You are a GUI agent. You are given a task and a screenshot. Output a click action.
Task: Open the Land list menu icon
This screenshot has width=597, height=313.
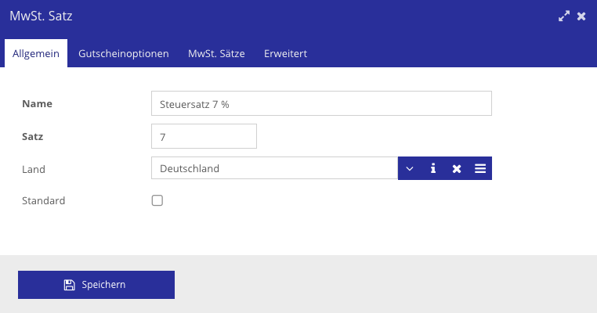click(x=480, y=168)
